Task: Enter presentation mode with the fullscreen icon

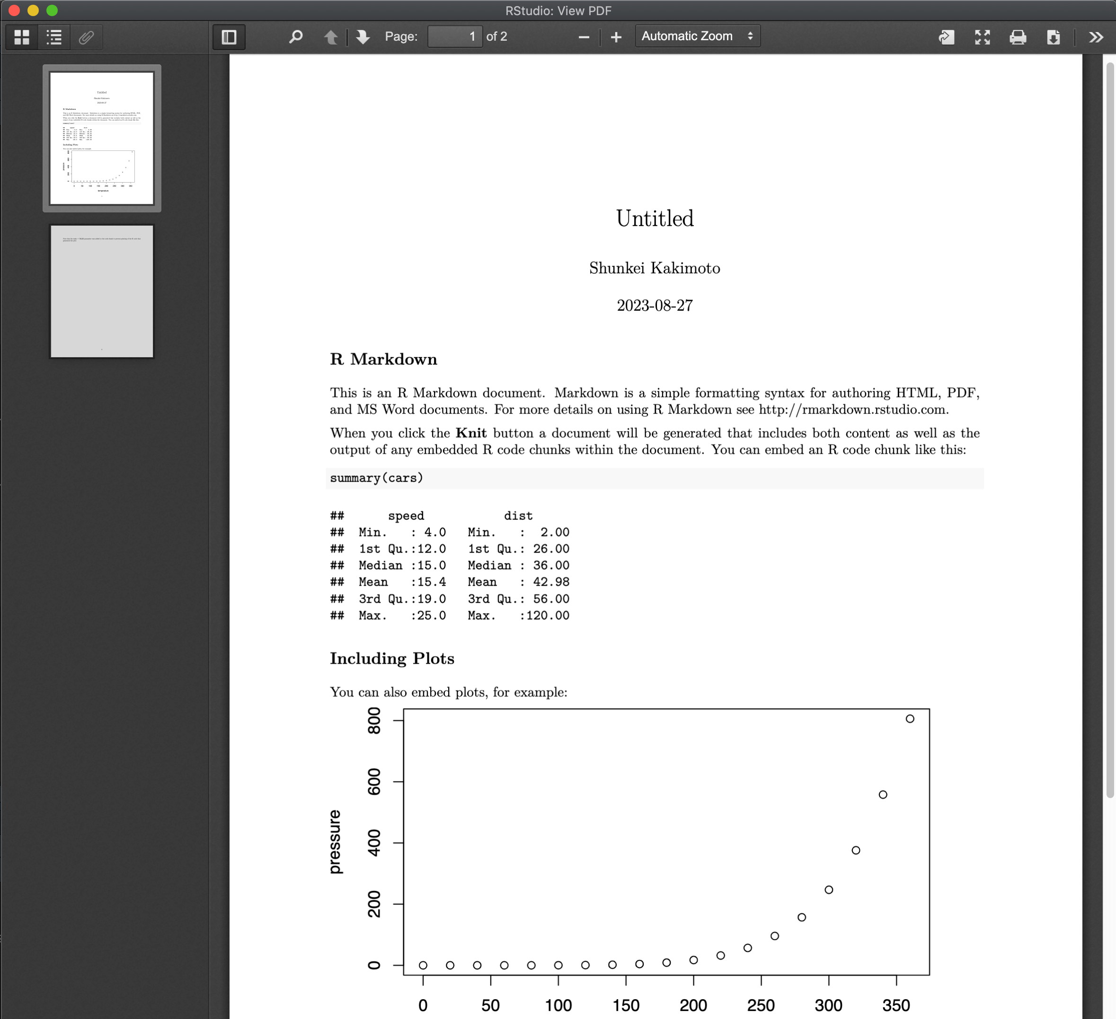Action: pos(982,37)
